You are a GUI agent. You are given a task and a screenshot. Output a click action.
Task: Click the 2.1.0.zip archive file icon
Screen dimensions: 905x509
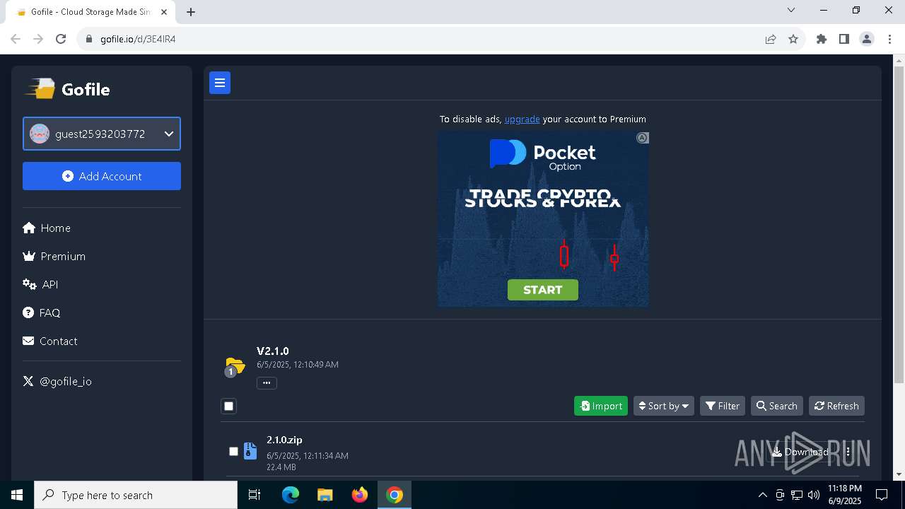pos(250,451)
